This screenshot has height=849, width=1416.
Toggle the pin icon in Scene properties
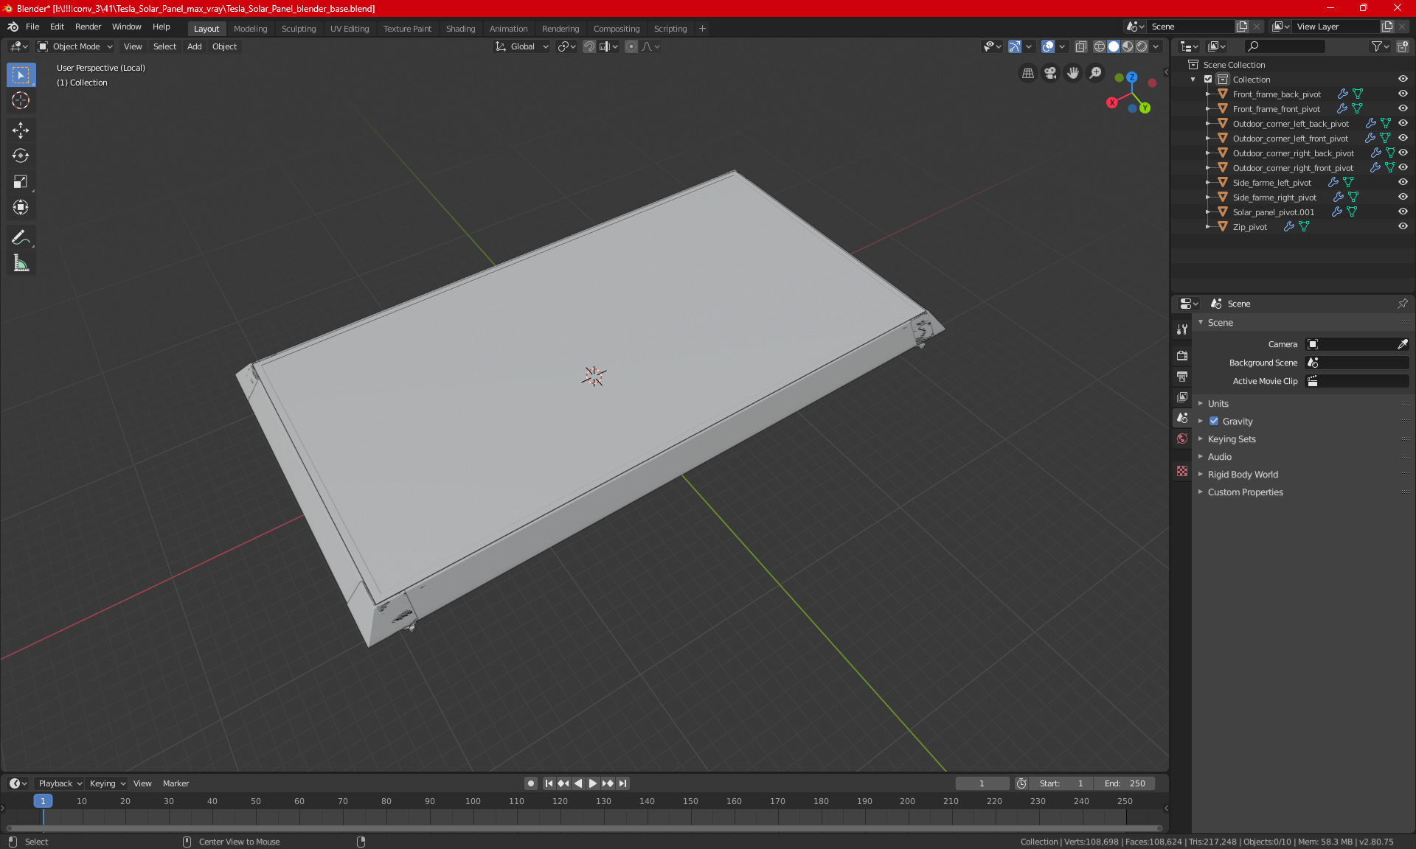[1402, 304]
